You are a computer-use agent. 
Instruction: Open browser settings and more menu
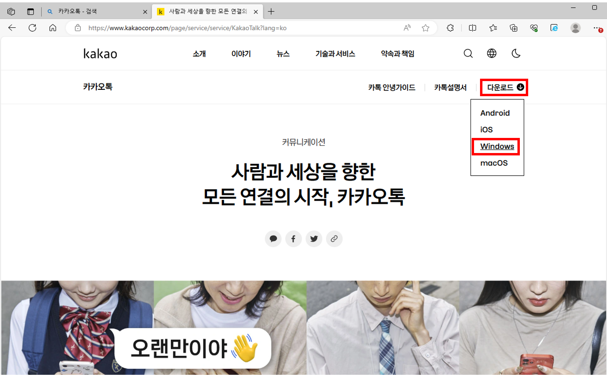tap(597, 28)
